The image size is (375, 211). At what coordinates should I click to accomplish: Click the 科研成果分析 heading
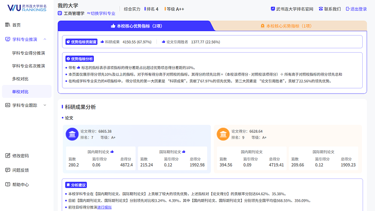pos(80,107)
